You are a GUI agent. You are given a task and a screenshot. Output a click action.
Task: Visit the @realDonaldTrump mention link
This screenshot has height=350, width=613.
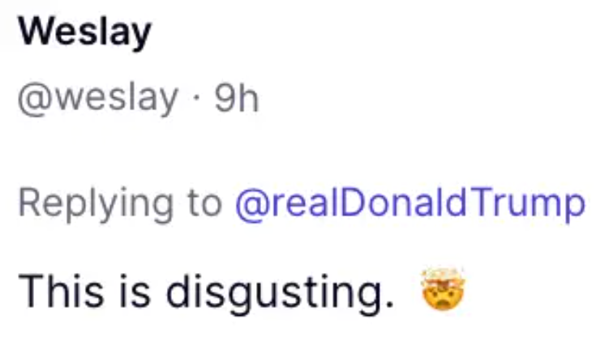pos(409,203)
